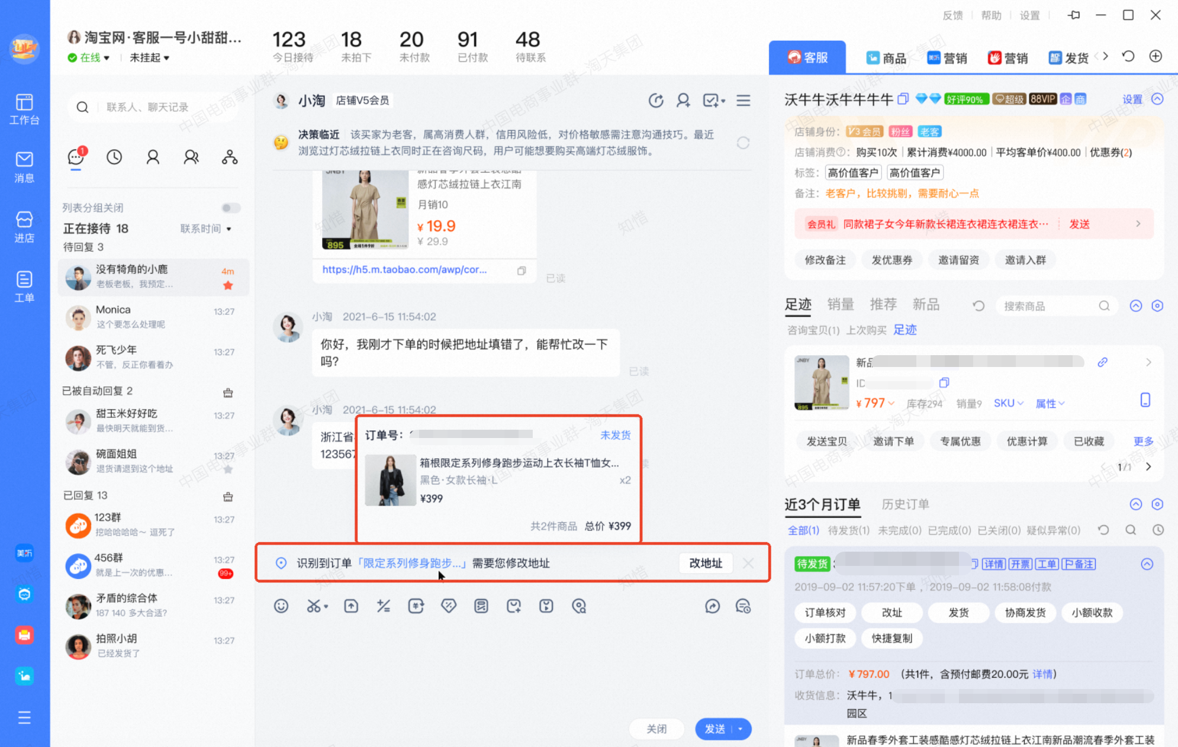Open the 456群 conversation
Screen dimensions: 1178x747
click(x=154, y=565)
